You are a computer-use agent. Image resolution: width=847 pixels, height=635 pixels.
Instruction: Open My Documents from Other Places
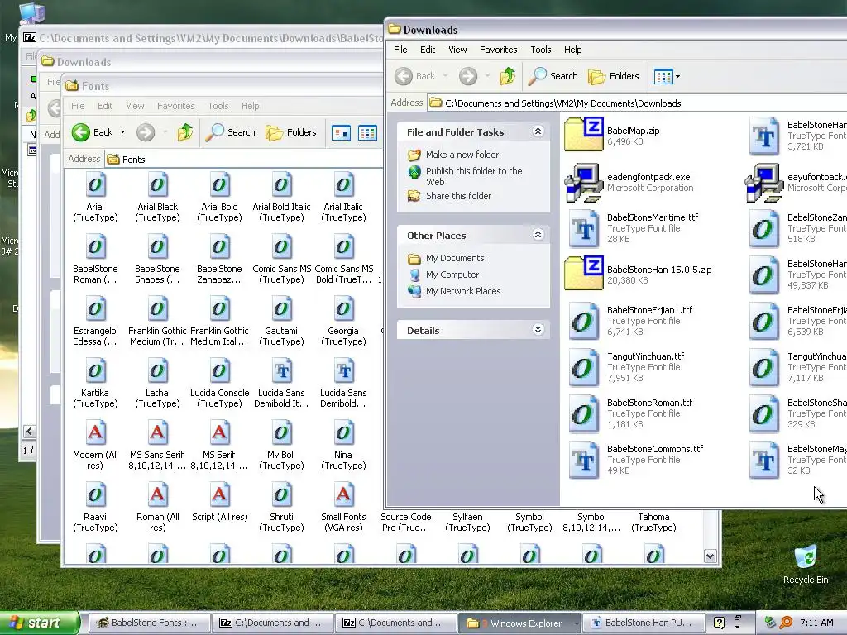pyautogui.click(x=455, y=258)
